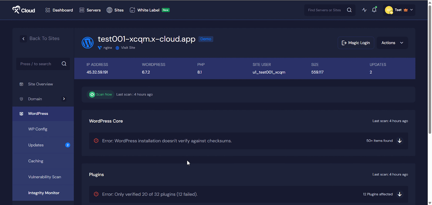
Task: Expand the 12 Plugins affected details
Action: point(400,194)
